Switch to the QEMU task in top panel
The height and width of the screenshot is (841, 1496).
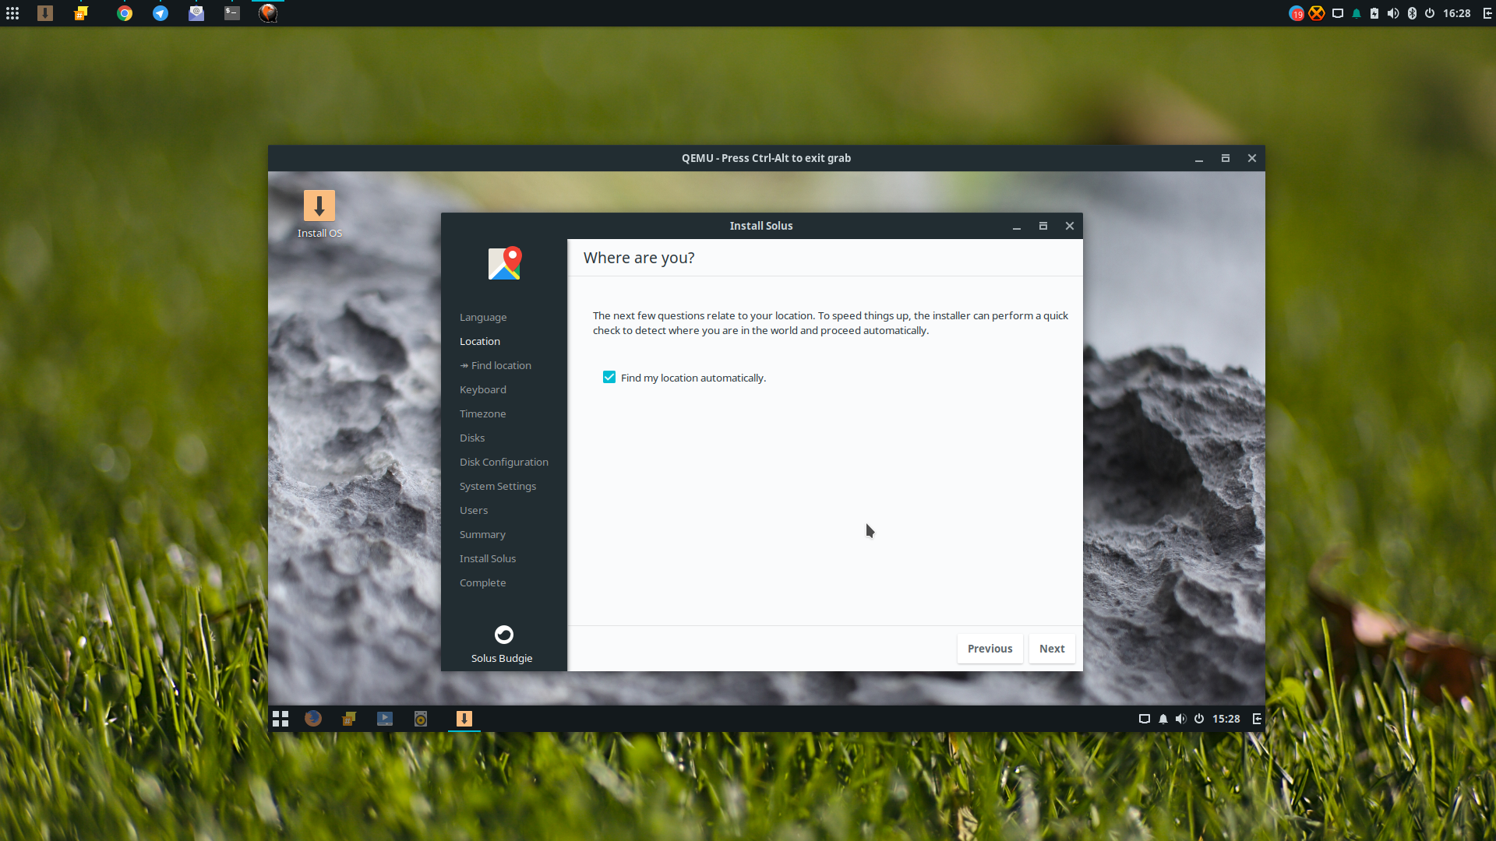268,13
